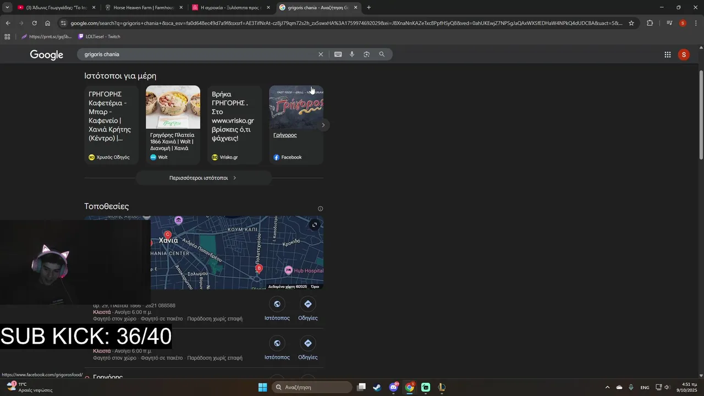Open Chrome's three-dot menu

pos(696,23)
